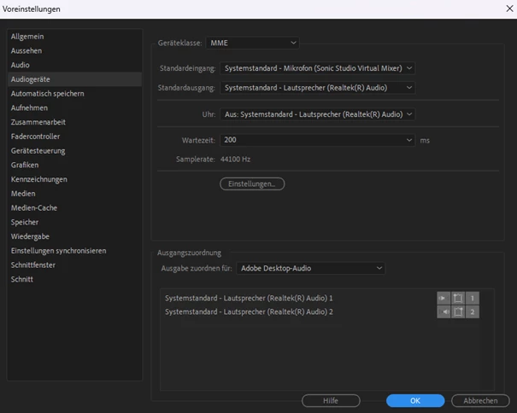Open the Gerätesteuerung category
Viewport: 517px width, 413px height.
point(75,151)
